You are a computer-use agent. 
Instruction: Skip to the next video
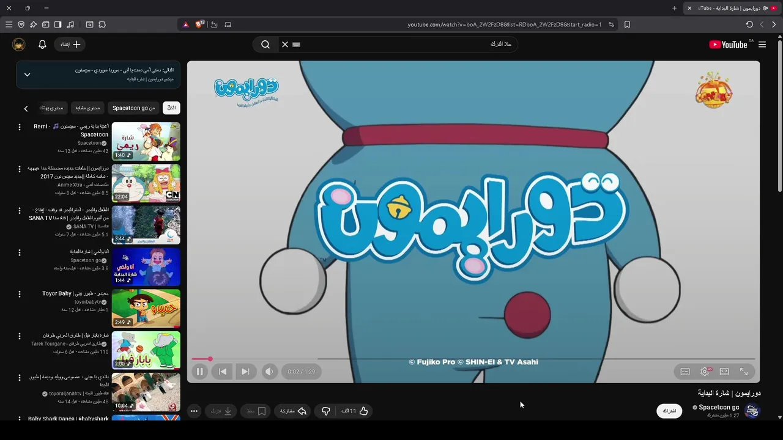click(245, 372)
